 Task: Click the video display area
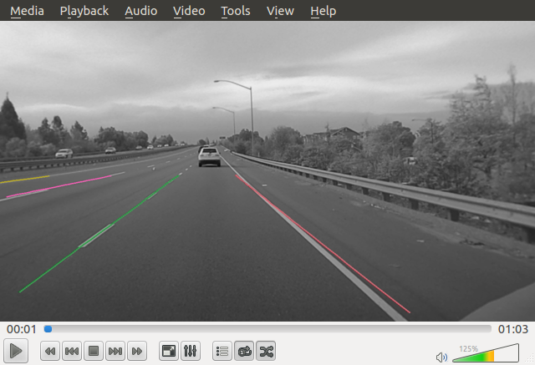tap(267, 171)
